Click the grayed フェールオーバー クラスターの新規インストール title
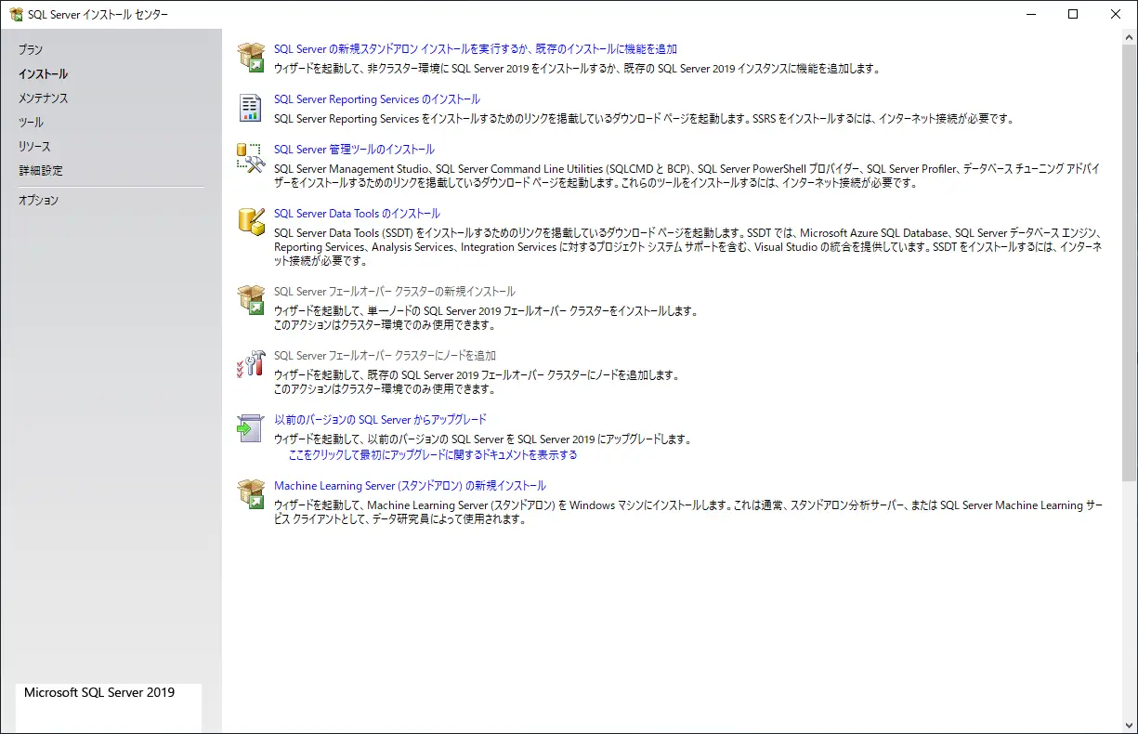This screenshot has height=734, width=1138. (395, 292)
